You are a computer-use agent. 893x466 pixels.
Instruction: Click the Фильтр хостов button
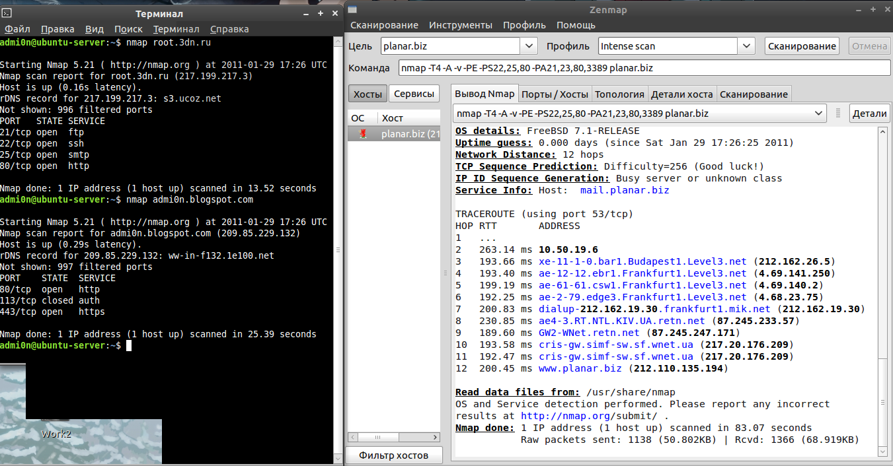(393, 455)
